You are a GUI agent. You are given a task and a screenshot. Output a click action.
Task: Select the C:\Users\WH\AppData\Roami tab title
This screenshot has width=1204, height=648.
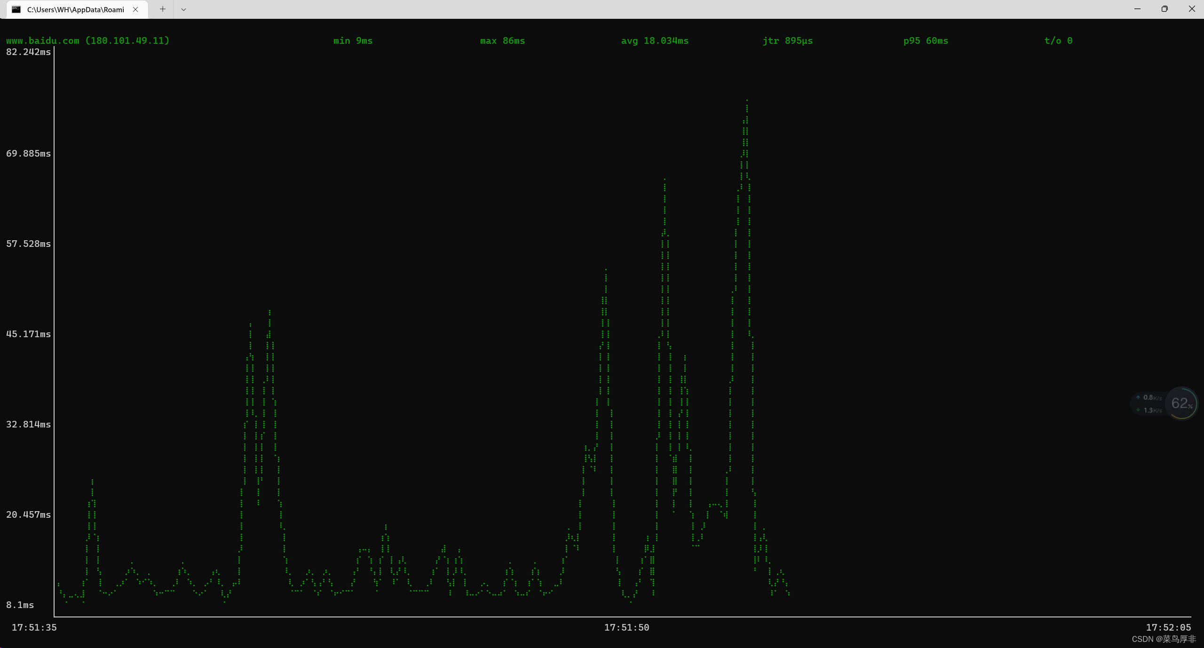(76, 9)
